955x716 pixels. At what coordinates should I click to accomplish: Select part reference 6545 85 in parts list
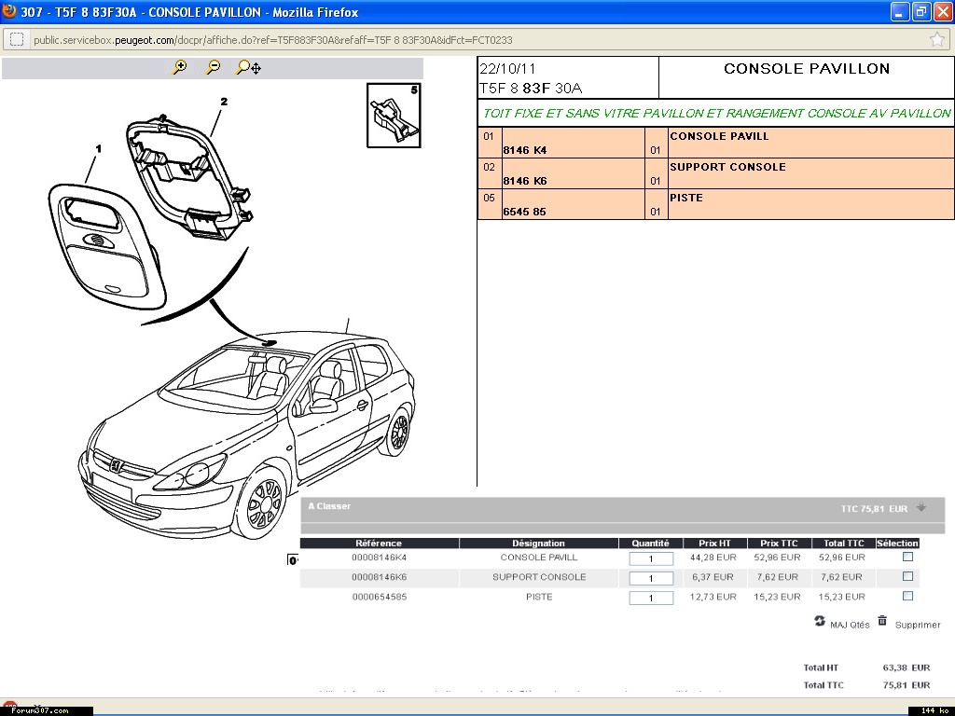[x=525, y=212]
